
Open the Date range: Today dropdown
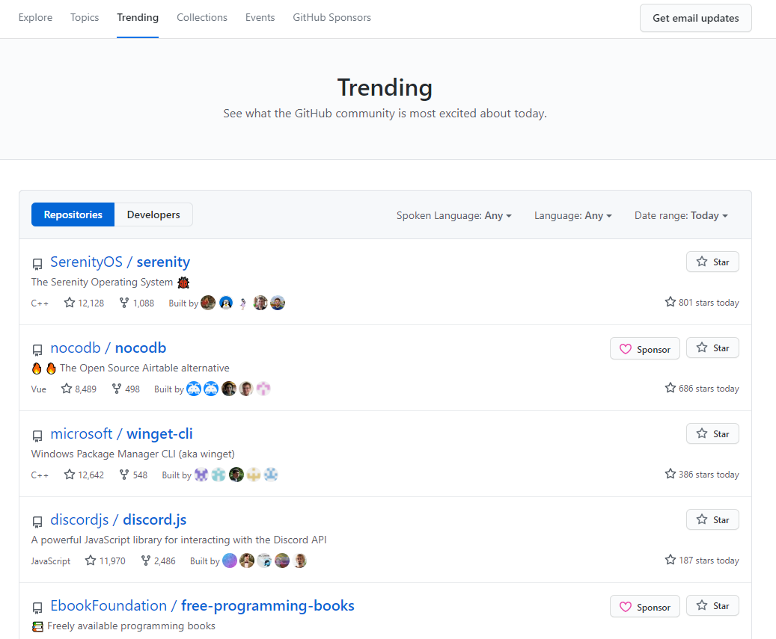pyautogui.click(x=681, y=215)
